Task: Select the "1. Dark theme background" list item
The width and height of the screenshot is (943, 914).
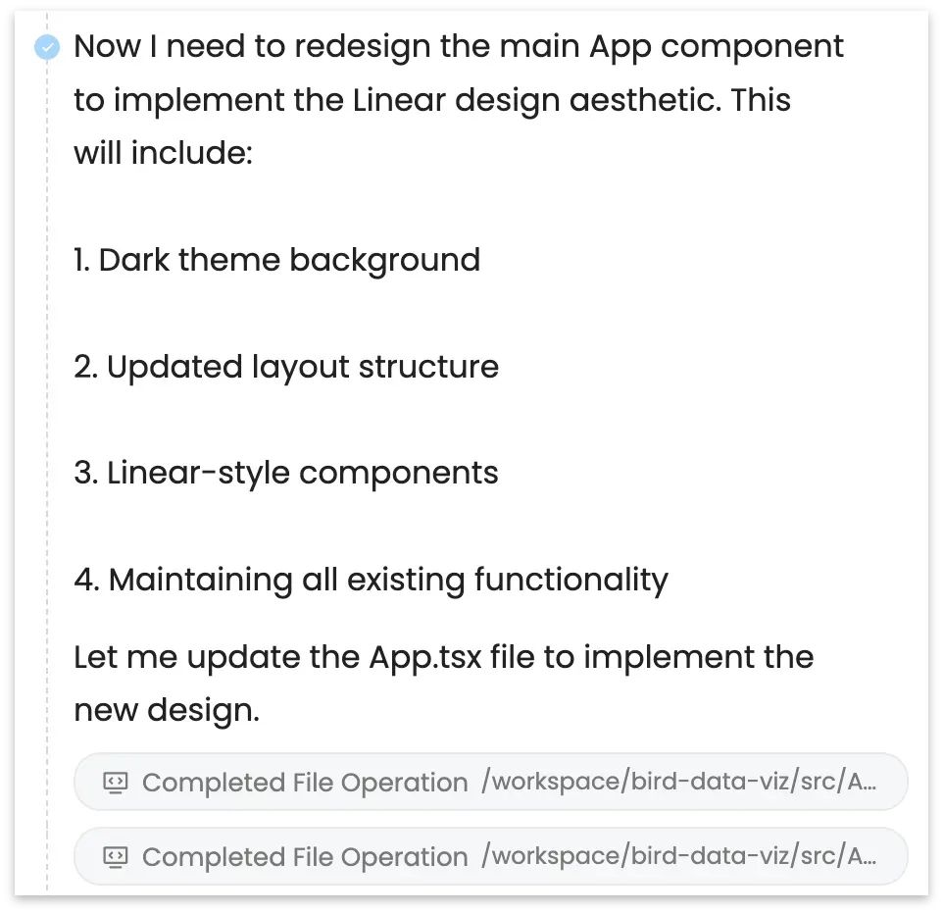Action: tap(277, 261)
